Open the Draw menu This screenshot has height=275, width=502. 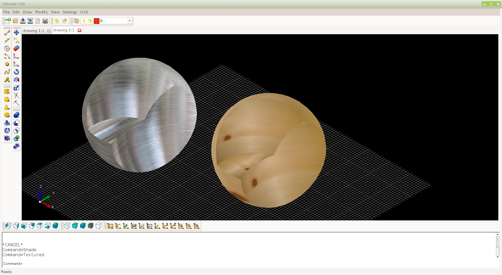[x=27, y=12]
